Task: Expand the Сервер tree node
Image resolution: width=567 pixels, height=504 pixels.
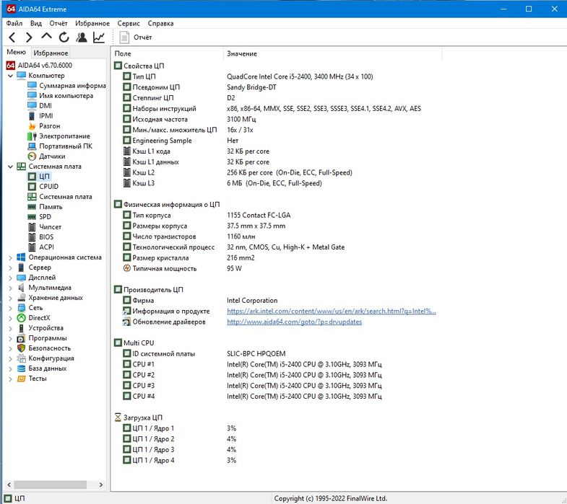Action: click(x=11, y=268)
